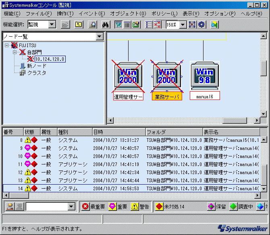The width and height of the screenshot is (270, 235).
Task: Open the ポリシー(L) menu
Action: [164, 13]
